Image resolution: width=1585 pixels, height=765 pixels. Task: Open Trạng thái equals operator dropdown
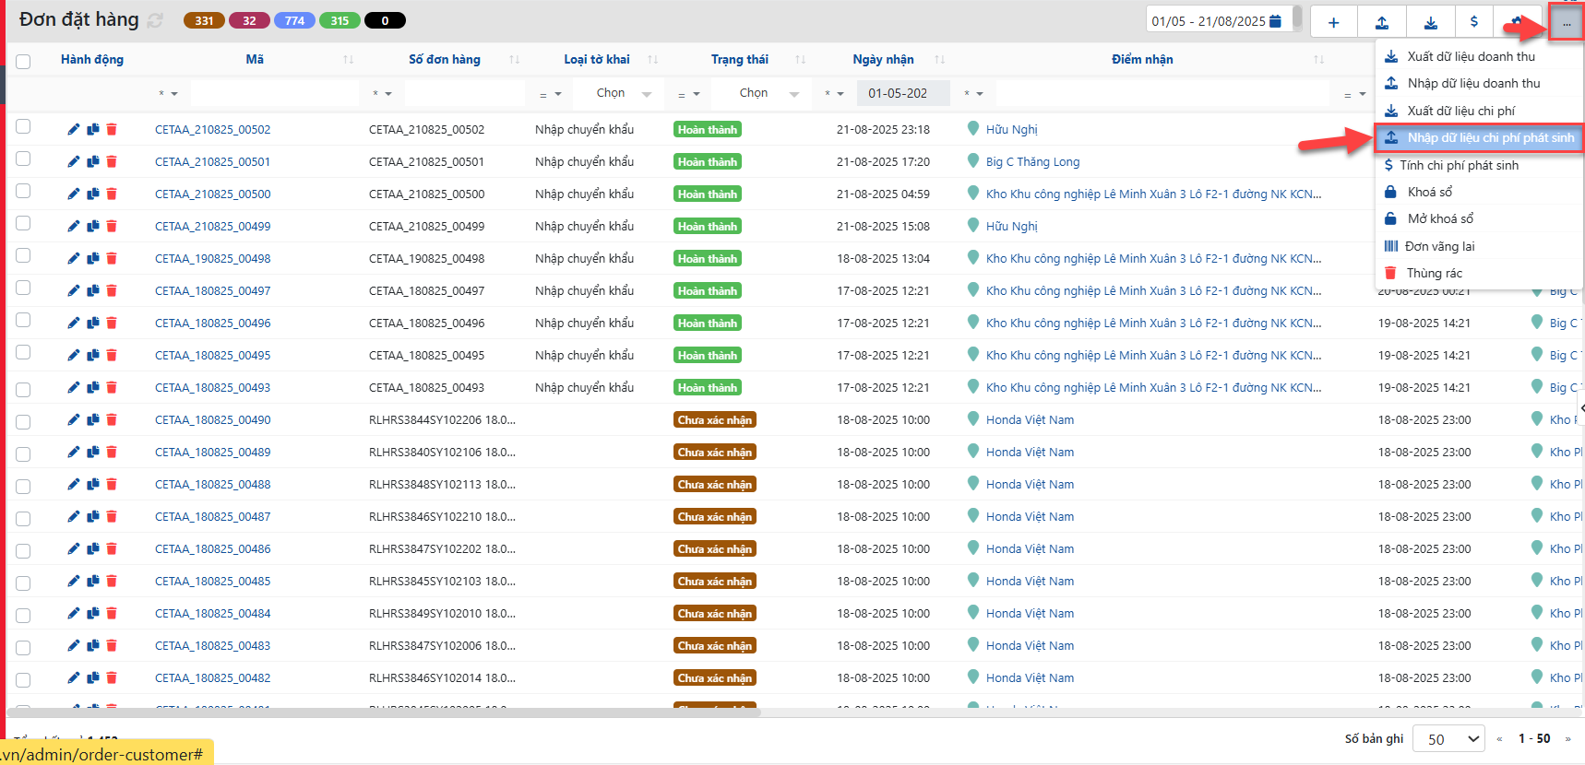[689, 93]
